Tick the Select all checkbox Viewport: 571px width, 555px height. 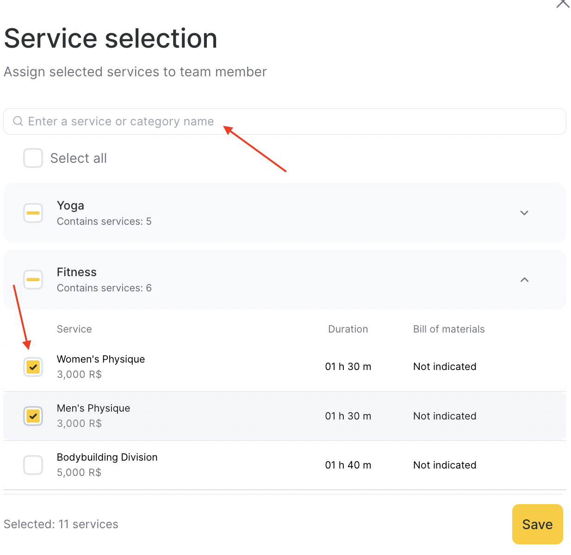click(33, 158)
